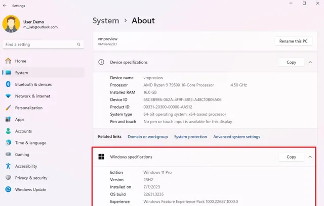Viewport: 324px width, 206px height.
Task: Open Advanced system settings link
Action: click(x=236, y=137)
